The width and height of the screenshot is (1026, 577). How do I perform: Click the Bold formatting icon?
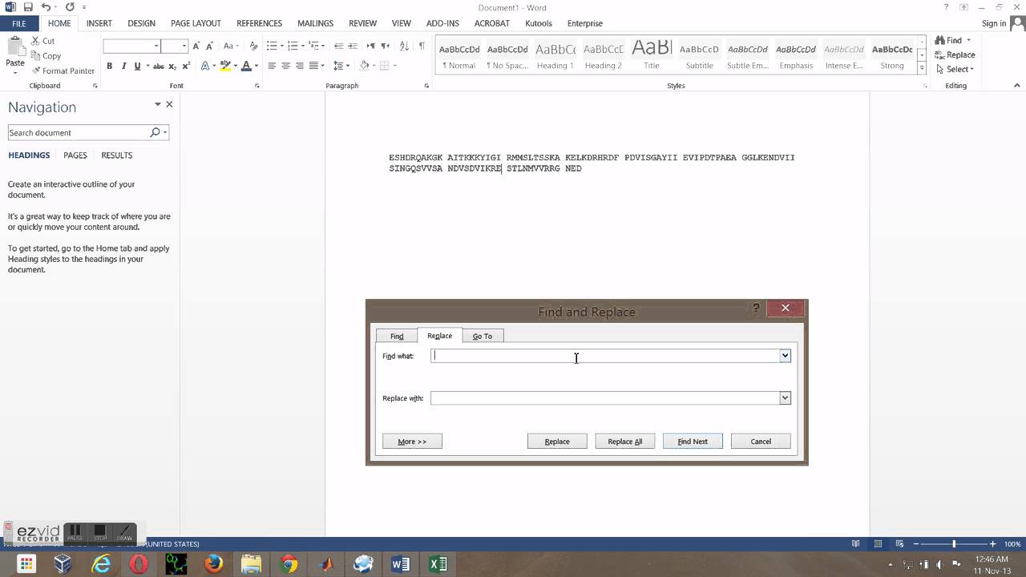110,66
